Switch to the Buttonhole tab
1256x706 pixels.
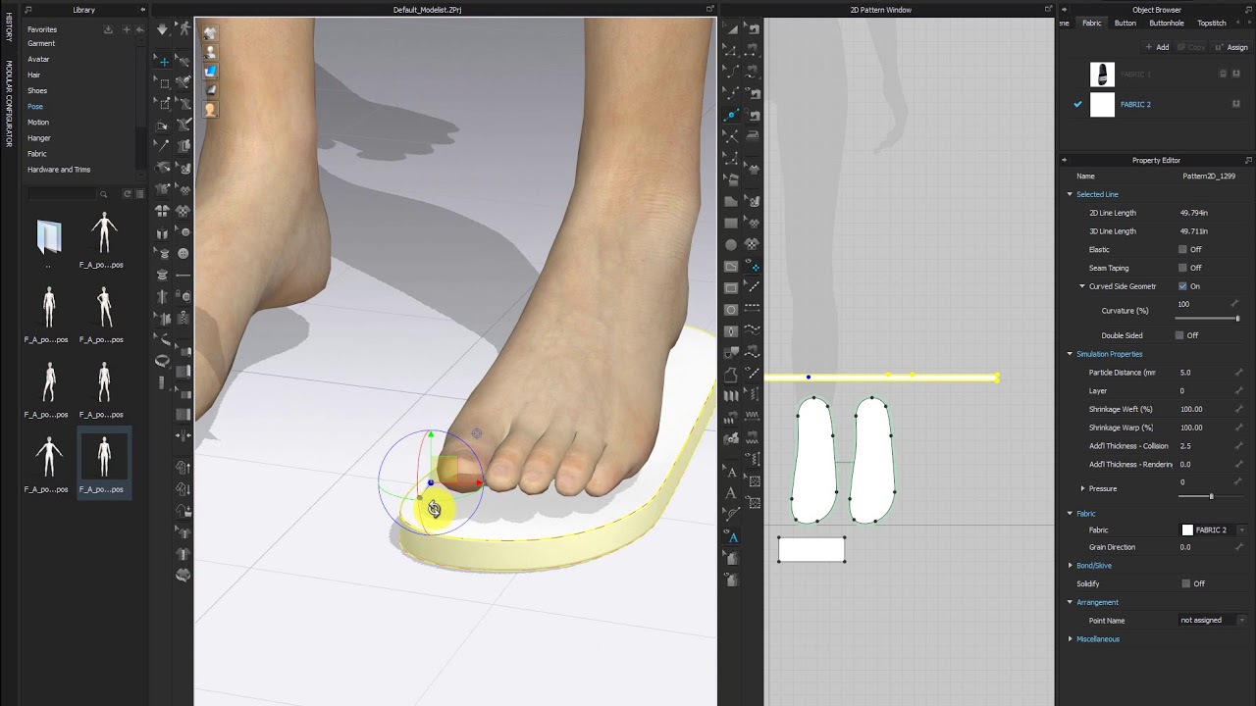pyautogui.click(x=1167, y=24)
